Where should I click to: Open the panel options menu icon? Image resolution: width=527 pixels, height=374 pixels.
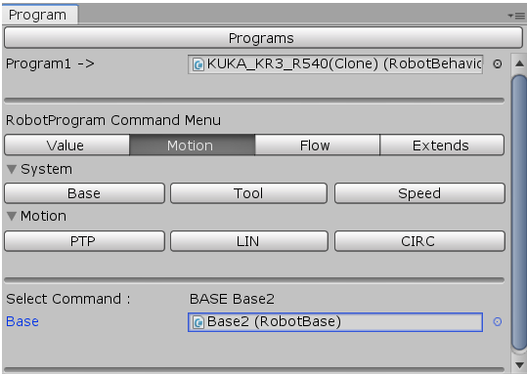[x=516, y=16]
